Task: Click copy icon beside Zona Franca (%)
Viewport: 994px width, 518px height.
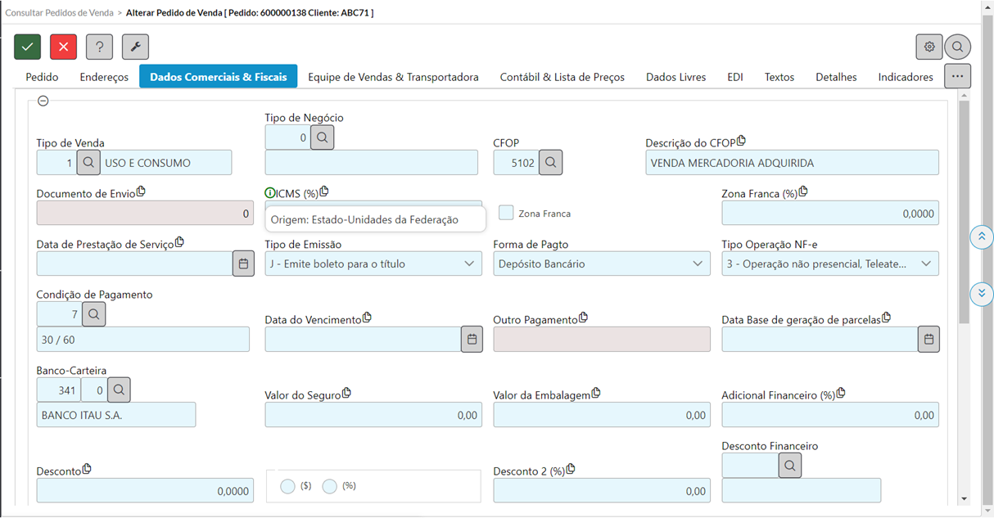Action: (803, 191)
